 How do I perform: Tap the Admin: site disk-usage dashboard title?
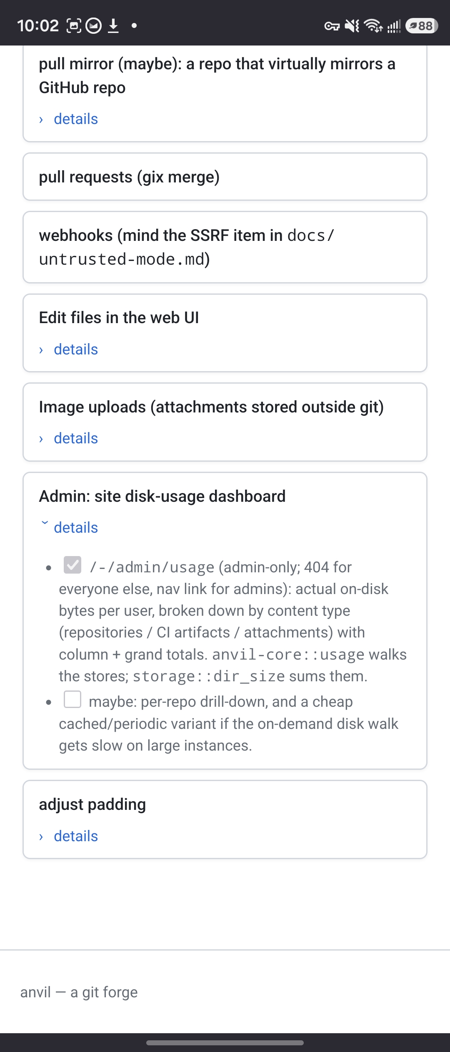[x=162, y=496]
